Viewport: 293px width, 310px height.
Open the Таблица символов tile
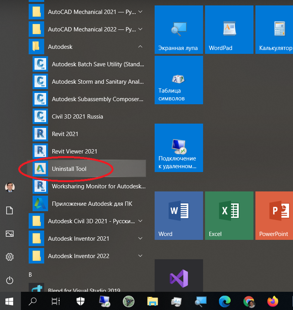(x=179, y=80)
